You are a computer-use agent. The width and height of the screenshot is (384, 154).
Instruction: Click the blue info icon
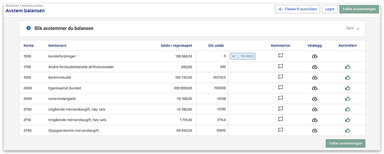coord(29,28)
